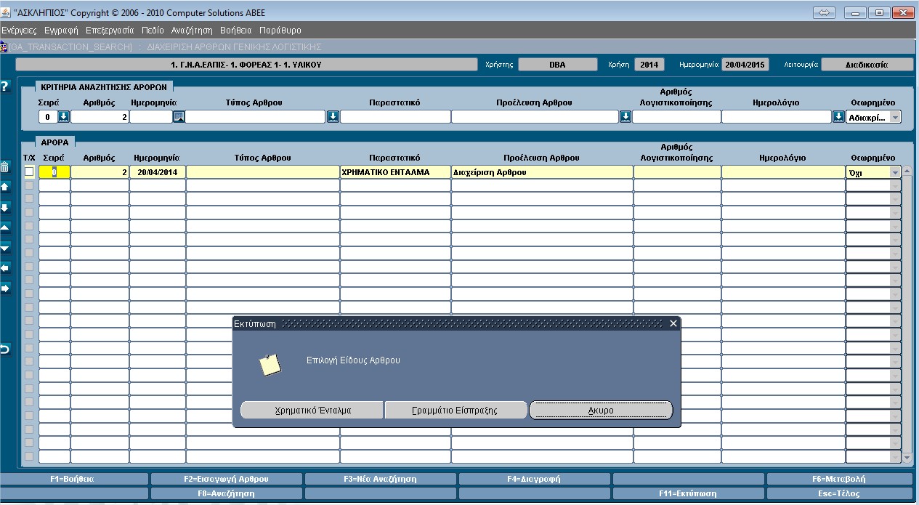This screenshot has width=919, height=505.
Task: Click the Χρήστης DBA field
Action: [x=557, y=65]
